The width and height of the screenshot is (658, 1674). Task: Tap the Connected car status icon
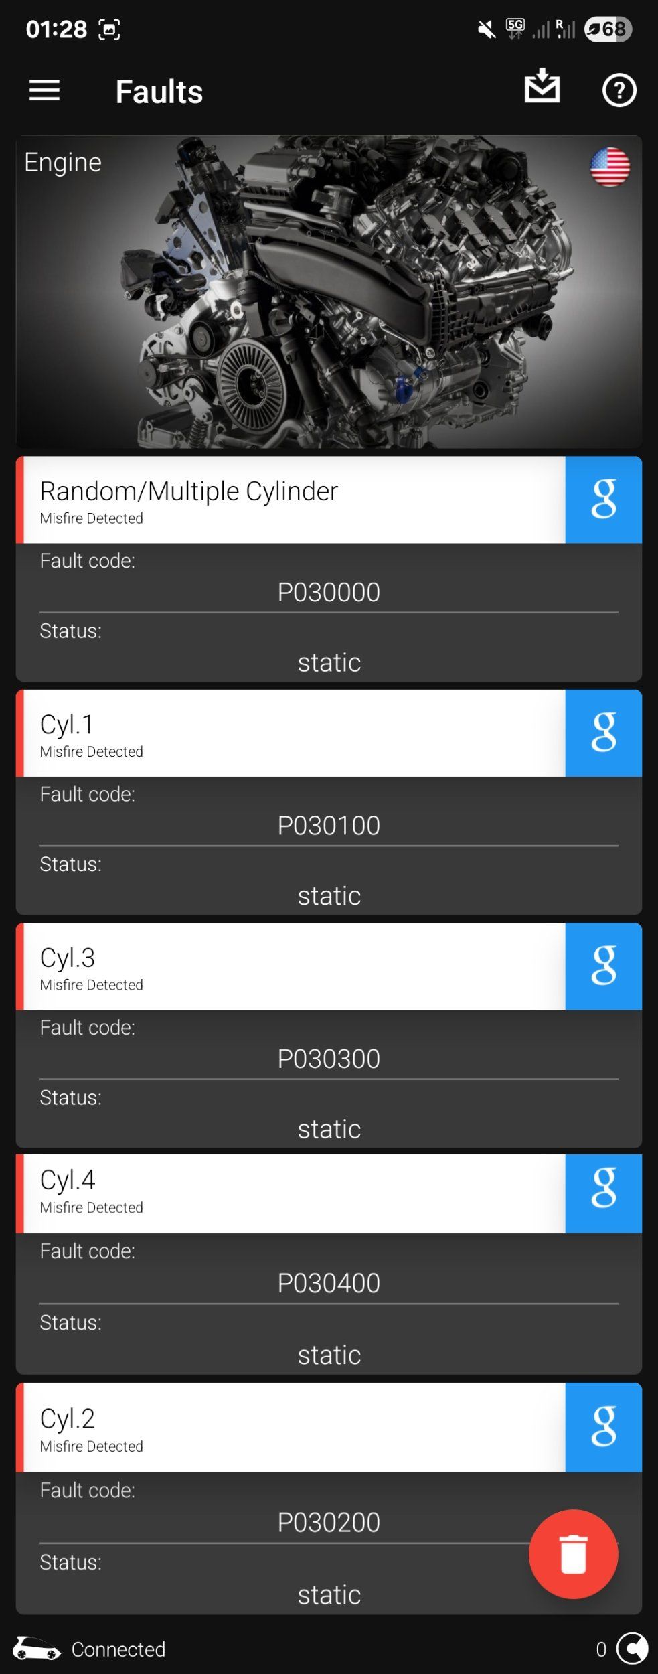[36, 1649]
